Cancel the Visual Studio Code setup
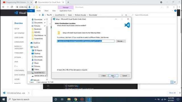 125,76
